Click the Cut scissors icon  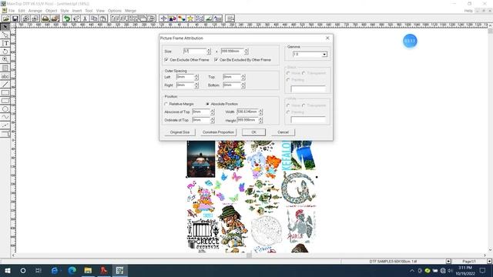[x=85, y=18]
